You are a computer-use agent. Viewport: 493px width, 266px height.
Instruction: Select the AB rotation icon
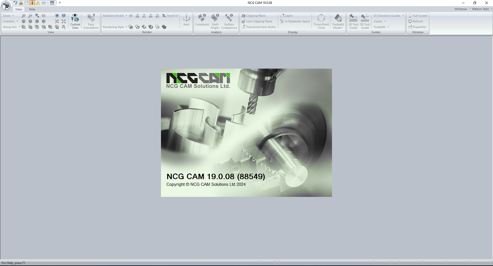[x=137, y=16]
